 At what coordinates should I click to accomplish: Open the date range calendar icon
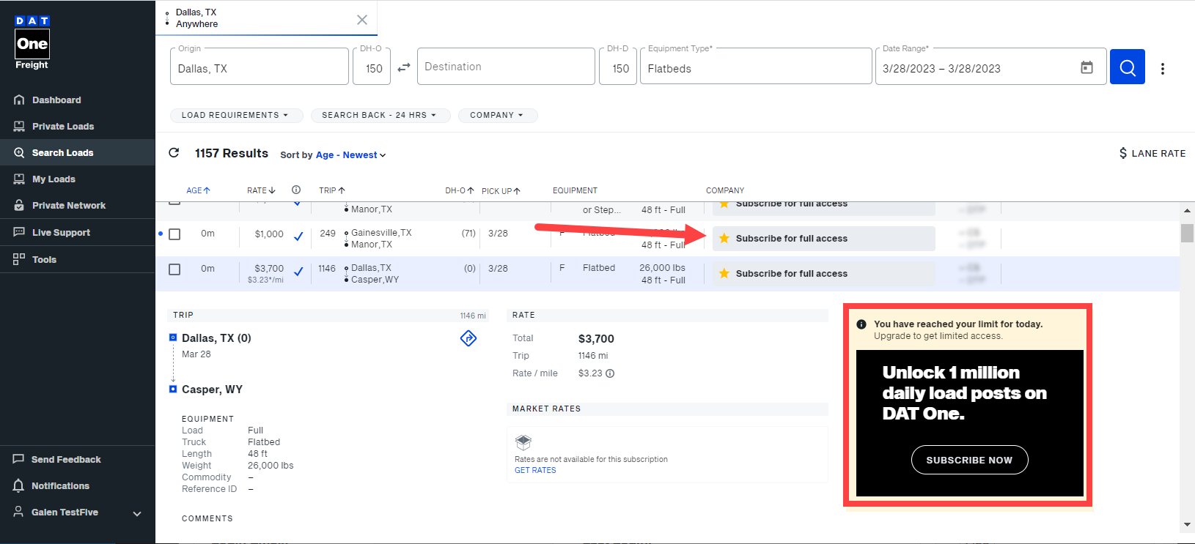tap(1086, 67)
